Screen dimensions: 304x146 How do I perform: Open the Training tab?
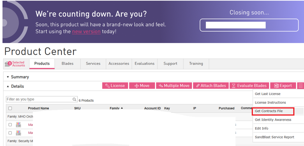(196, 63)
